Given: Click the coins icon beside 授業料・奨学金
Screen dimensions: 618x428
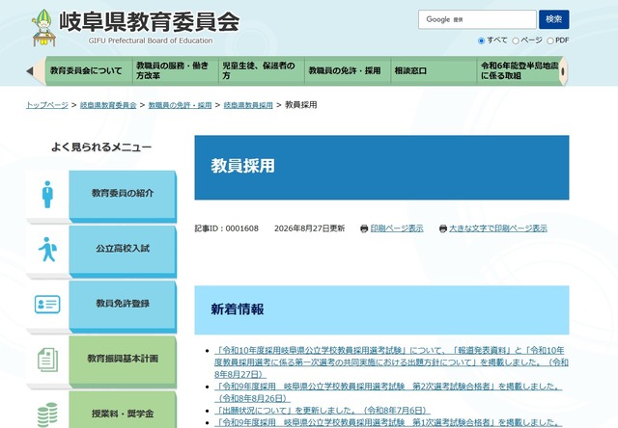Looking at the screenshot, I should click(47, 415).
